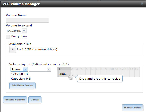Click the Extend Volume button
Viewport: 146px width, 112px height.
[x=15, y=100]
